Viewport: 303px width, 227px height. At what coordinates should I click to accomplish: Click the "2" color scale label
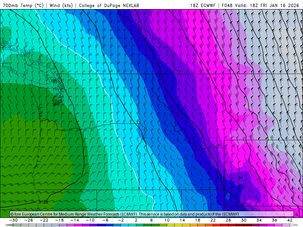[136, 220]
